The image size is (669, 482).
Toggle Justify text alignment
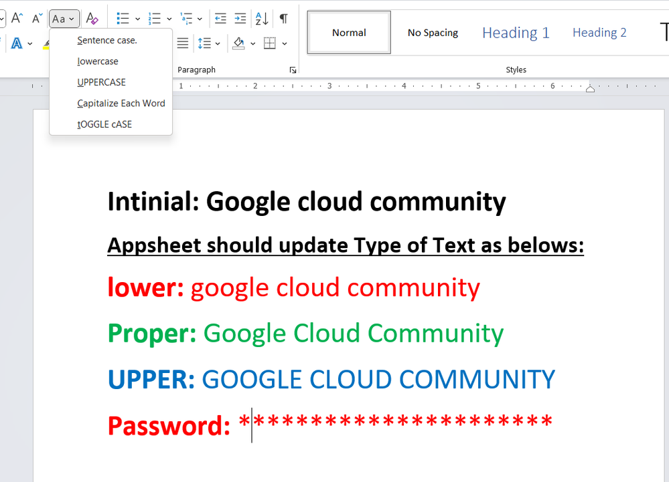(x=183, y=43)
